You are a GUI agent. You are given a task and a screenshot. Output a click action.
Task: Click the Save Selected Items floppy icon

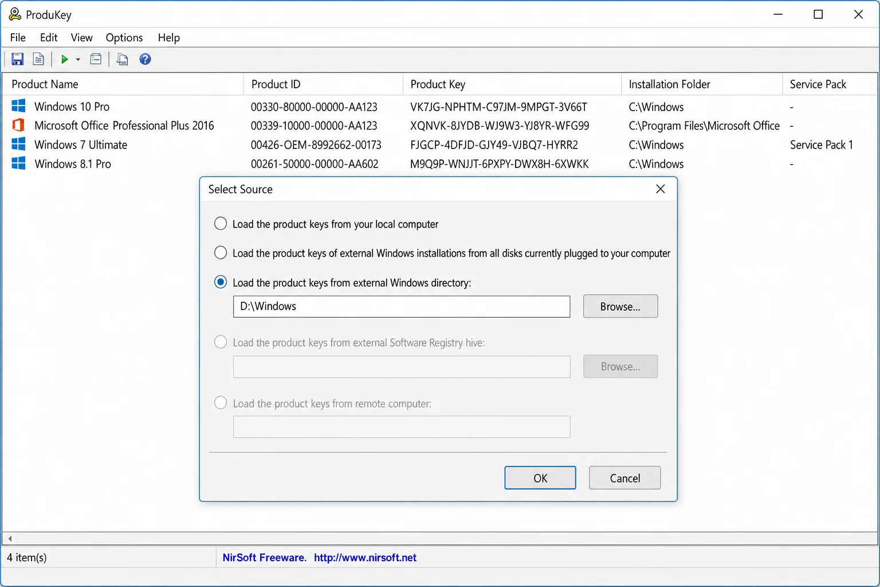point(17,59)
